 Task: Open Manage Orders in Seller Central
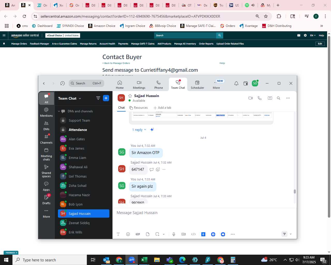(x=19, y=44)
